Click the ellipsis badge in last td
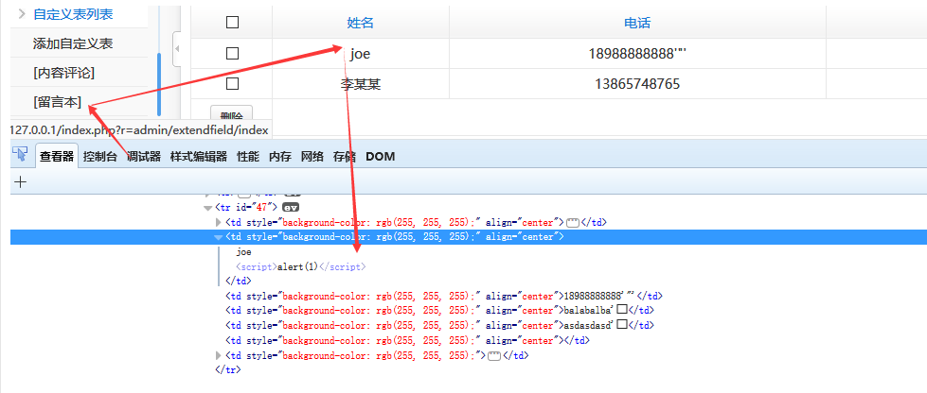927x393 pixels. point(494,356)
